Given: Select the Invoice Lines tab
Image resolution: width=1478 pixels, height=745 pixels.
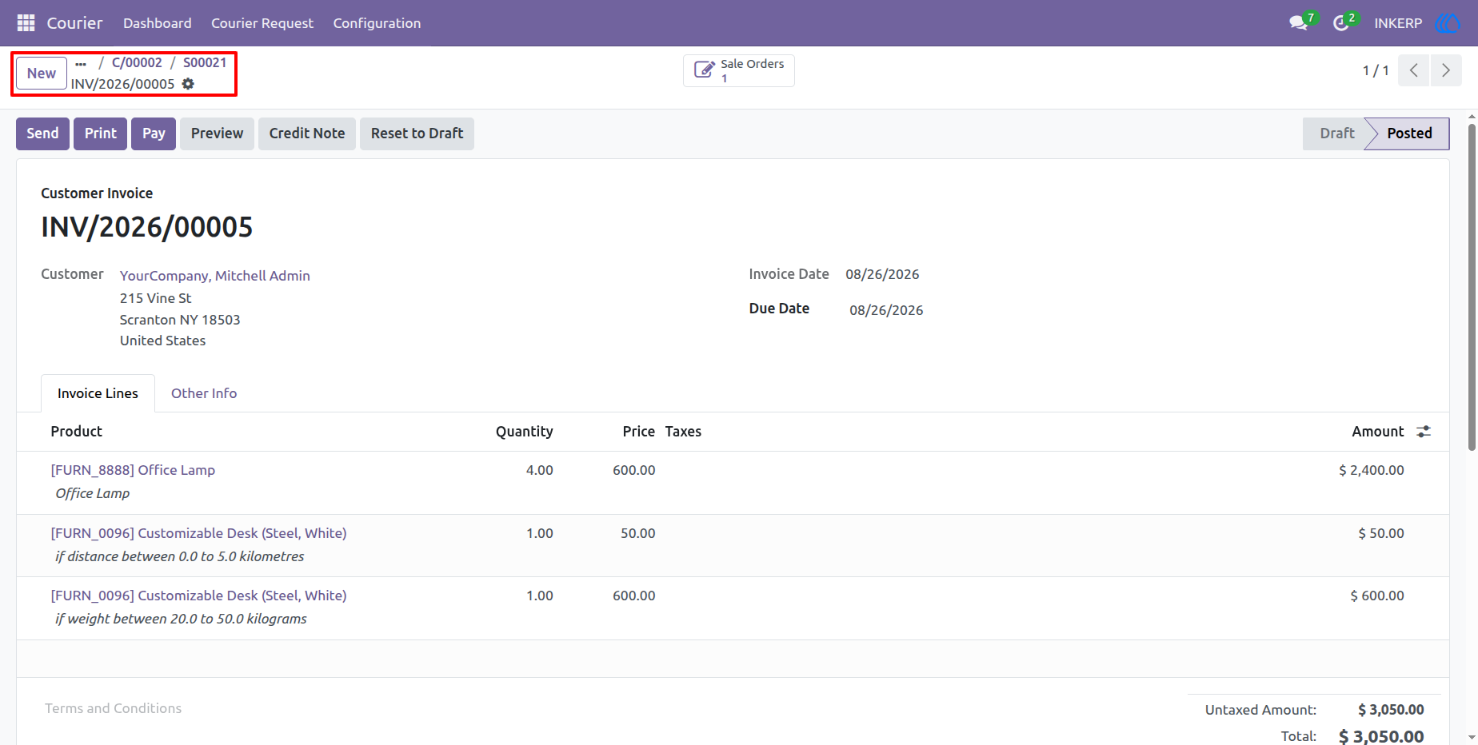Looking at the screenshot, I should 98,393.
